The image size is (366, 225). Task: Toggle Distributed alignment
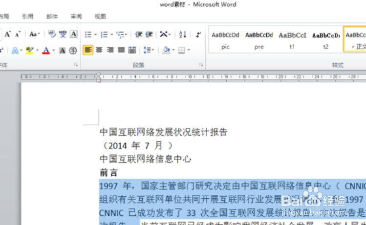(x=132, y=50)
